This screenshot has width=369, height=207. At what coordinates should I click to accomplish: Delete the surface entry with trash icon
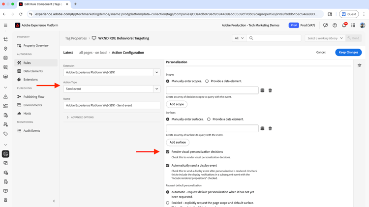270,128
